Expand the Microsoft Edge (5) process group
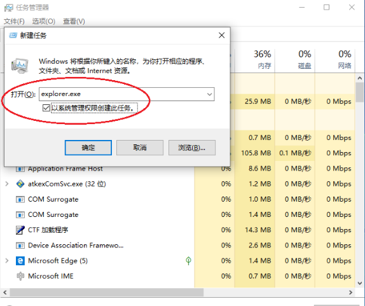Screen dimensions: 365x306 (7, 261)
